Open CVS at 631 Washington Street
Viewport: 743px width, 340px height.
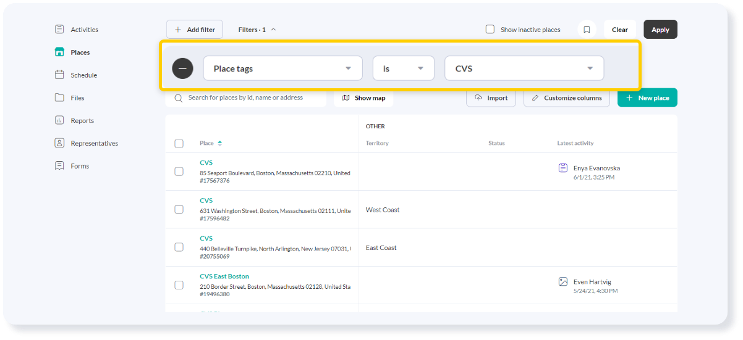206,201
